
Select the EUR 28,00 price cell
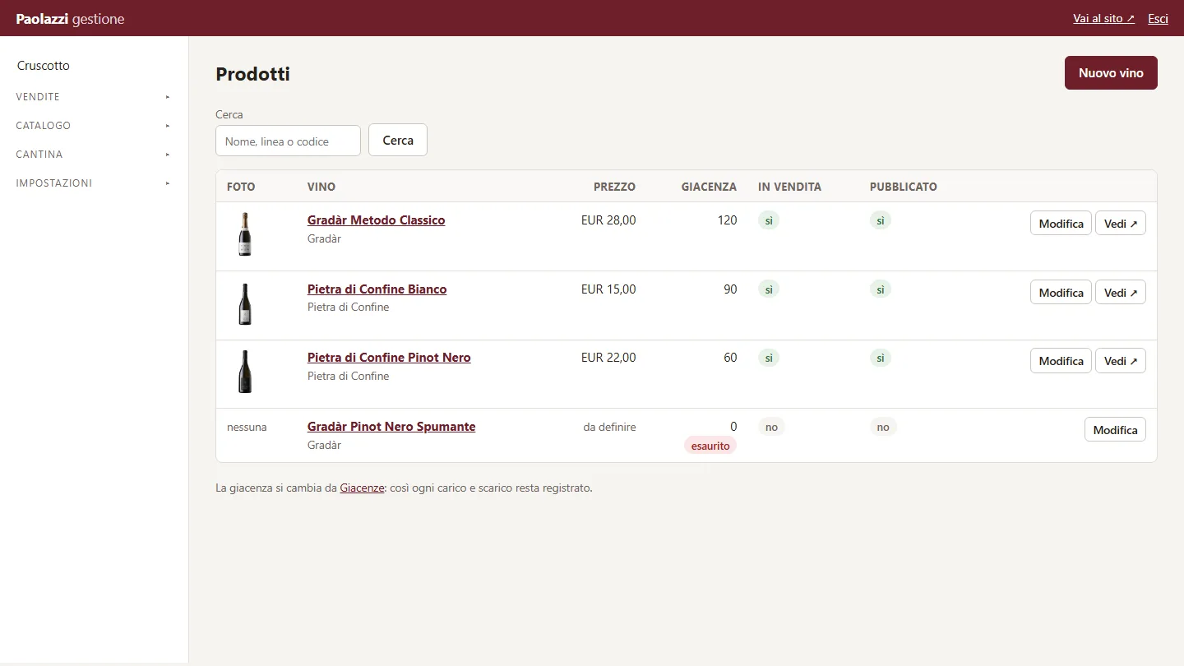click(x=608, y=220)
